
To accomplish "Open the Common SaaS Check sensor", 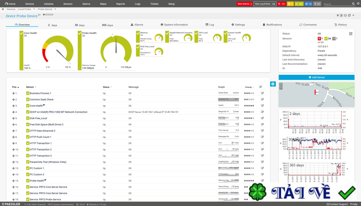I will tap(42, 100).
